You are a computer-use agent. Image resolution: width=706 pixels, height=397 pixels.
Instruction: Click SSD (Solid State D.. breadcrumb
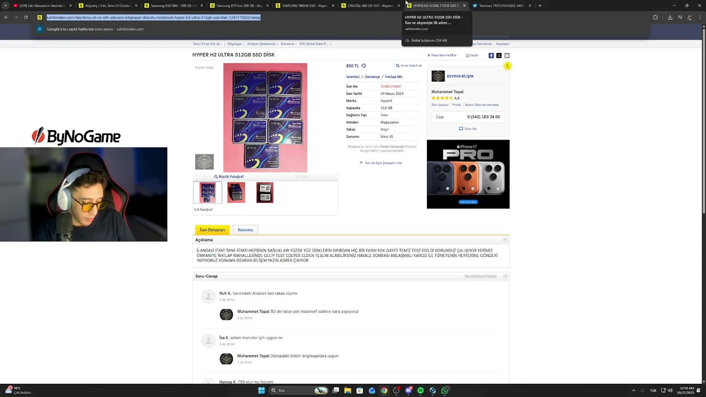pyautogui.click(x=314, y=44)
